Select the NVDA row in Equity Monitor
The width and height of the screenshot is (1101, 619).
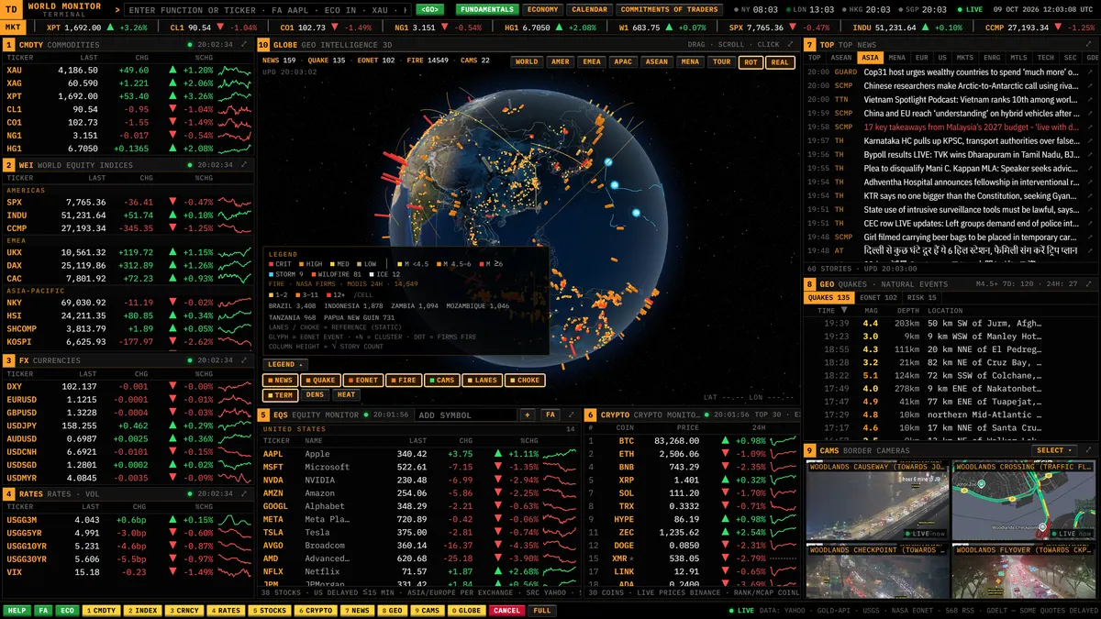point(418,480)
